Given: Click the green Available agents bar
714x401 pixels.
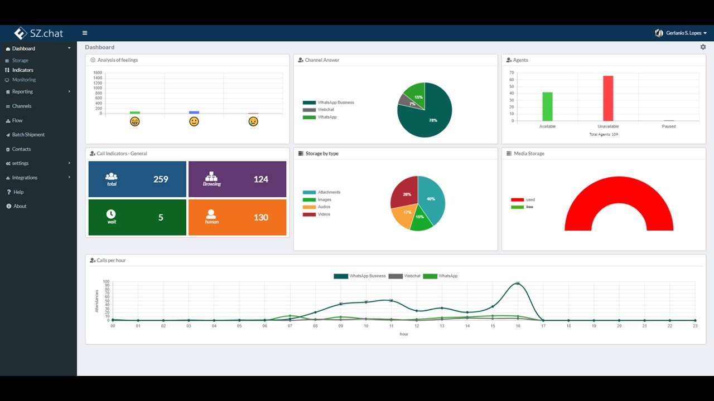Looking at the screenshot, I should tap(548, 106).
